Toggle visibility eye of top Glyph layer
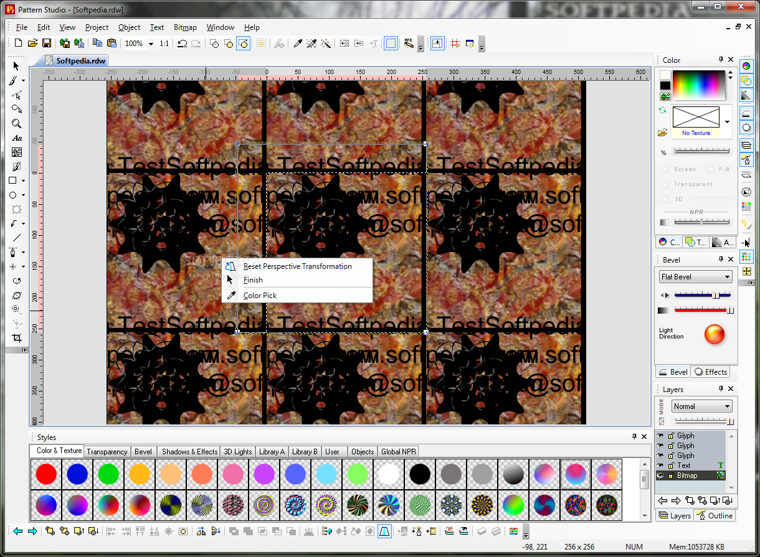 [x=661, y=436]
